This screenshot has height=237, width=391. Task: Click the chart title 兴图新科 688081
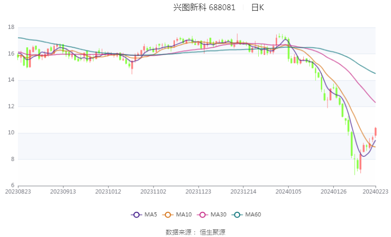click(204, 7)
